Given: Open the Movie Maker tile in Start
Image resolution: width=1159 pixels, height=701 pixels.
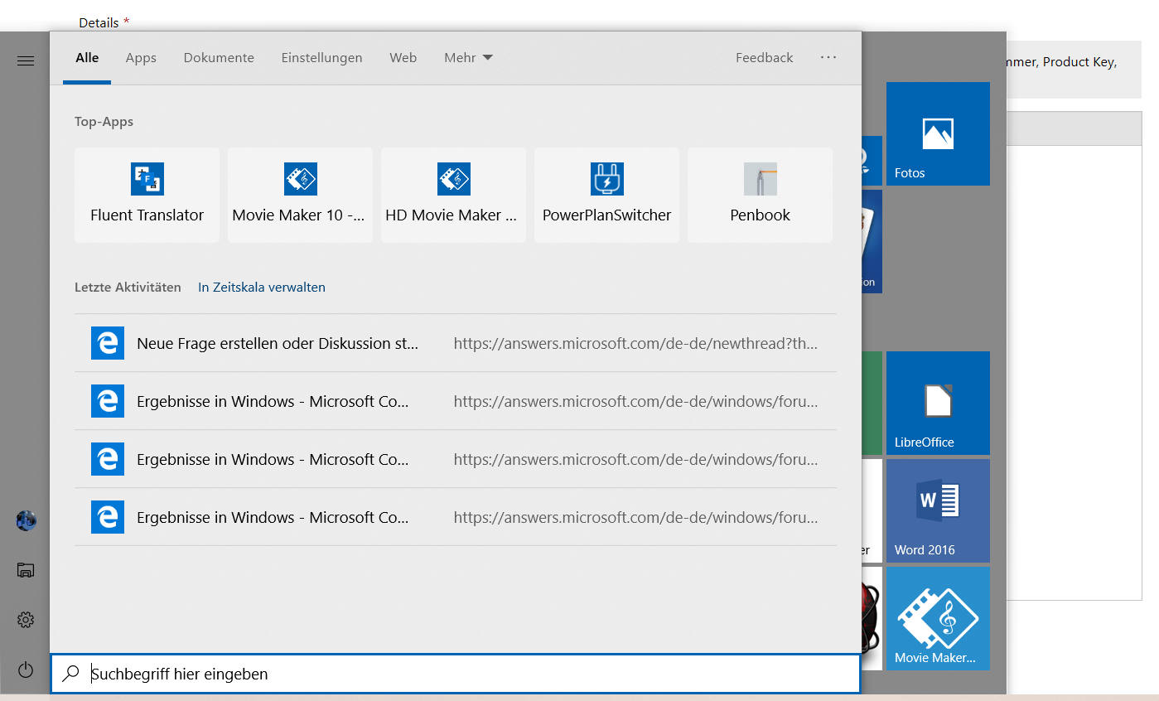Looking at the screenshot, I should point(938,618).
